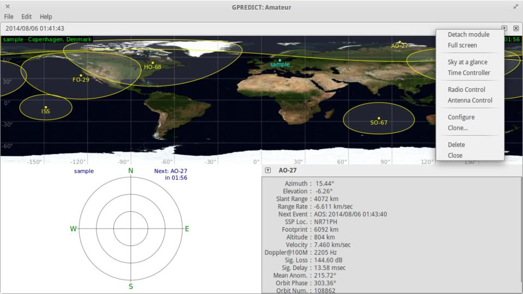Click the module options triangle icon
Viewport: 523px width, 294px height.
point(504,28)
